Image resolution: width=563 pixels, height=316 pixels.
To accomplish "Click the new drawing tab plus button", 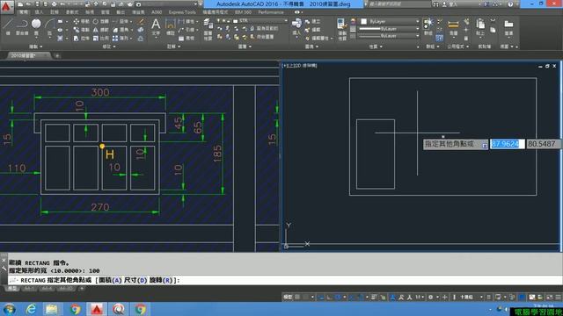I will pos(57,55).
